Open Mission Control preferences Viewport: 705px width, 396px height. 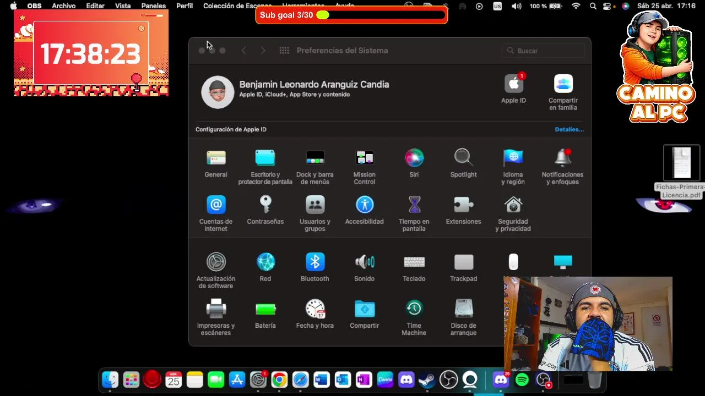pos(364,167)
